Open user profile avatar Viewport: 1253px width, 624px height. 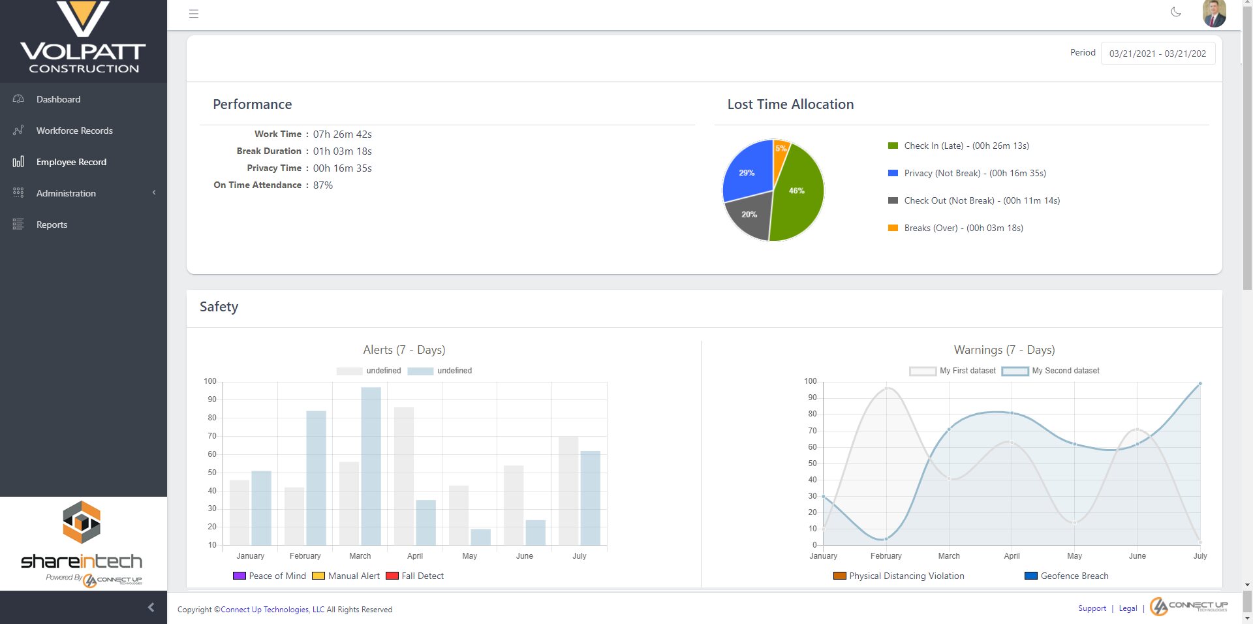[1214, 13]
